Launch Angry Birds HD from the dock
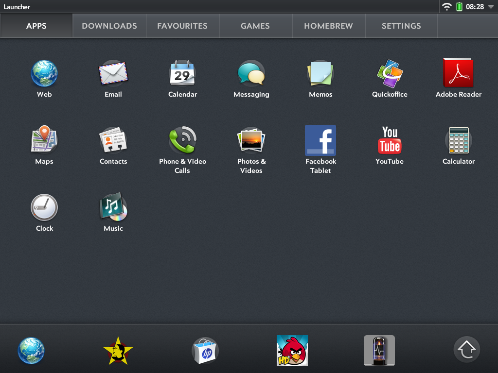Image resolution: width=498 pixels, height=373 pixels. tap(292, 351)
